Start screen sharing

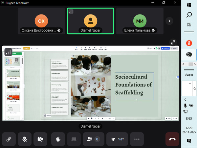point(74,139)
